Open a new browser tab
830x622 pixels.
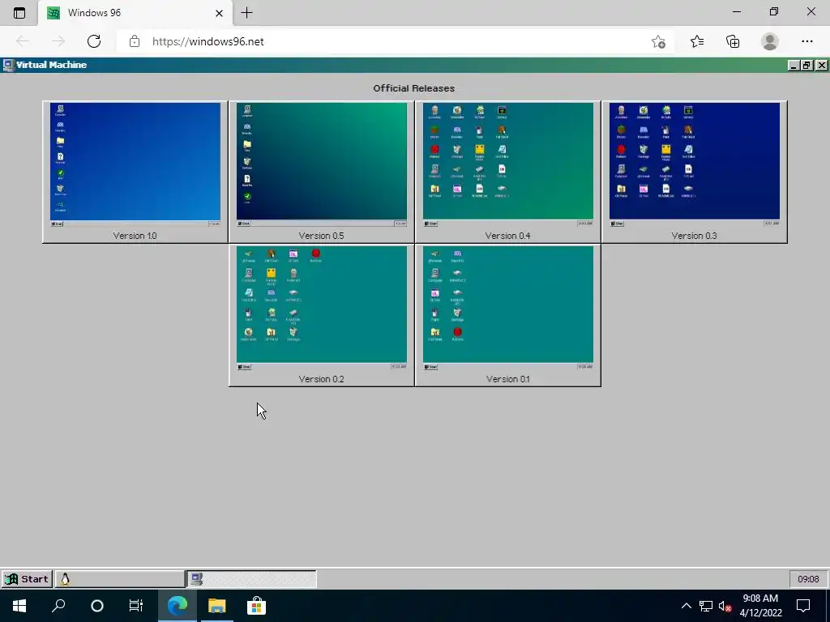pos(246,13)
